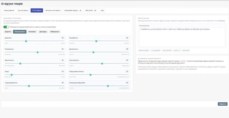Switch to the Інфо tab
The height and width of the screenshot is (118, 229).
(x=102, y=11)
